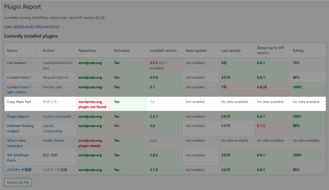This screenshot has width=329, height=190.
Task: Click the 3日 last update cell
Action: pyautogui.click(x=236, y=65)
